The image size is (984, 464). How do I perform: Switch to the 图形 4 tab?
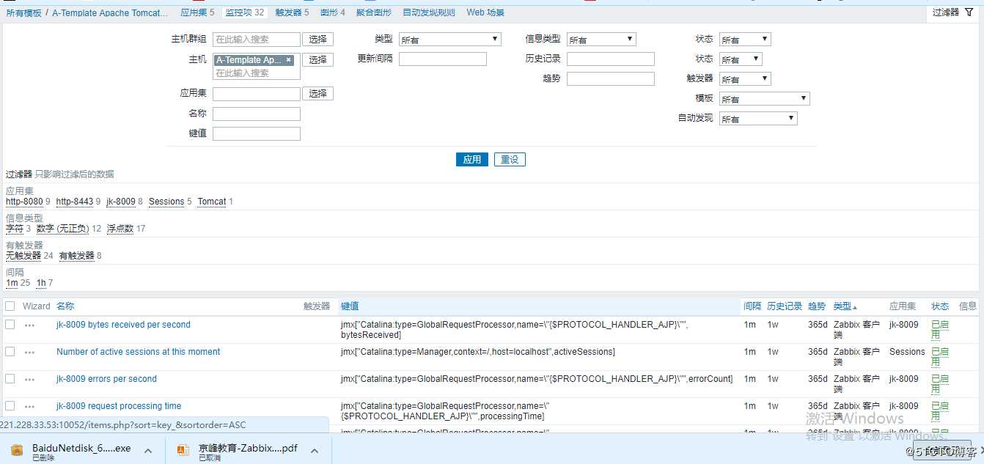pyautogui.click(x=332, y=12)
